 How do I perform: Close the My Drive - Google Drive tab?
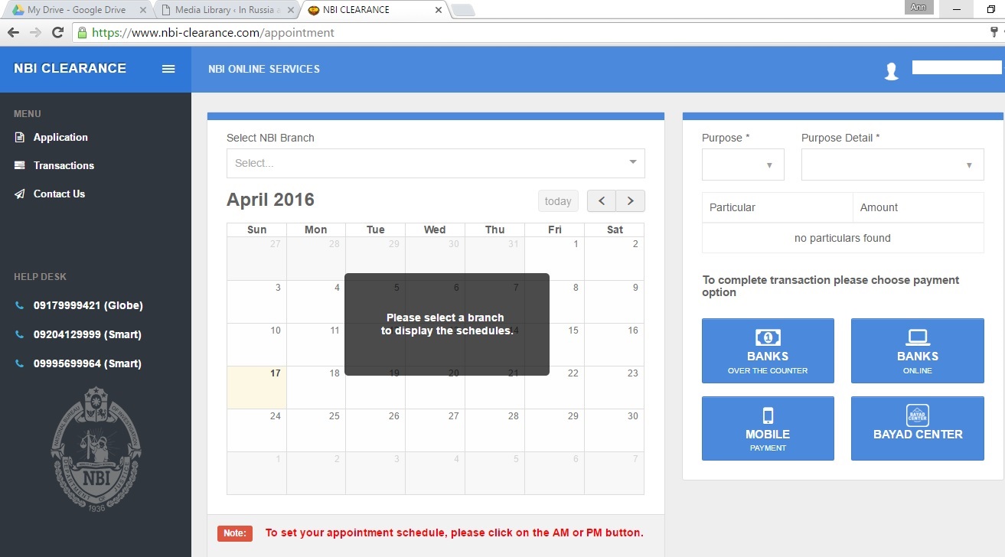click(x=142, y=11)
